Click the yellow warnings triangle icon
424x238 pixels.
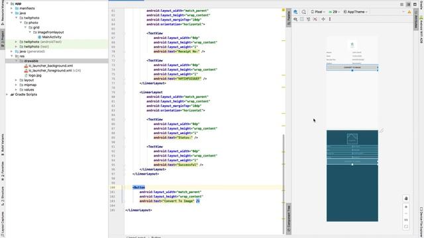pos(409,12)
